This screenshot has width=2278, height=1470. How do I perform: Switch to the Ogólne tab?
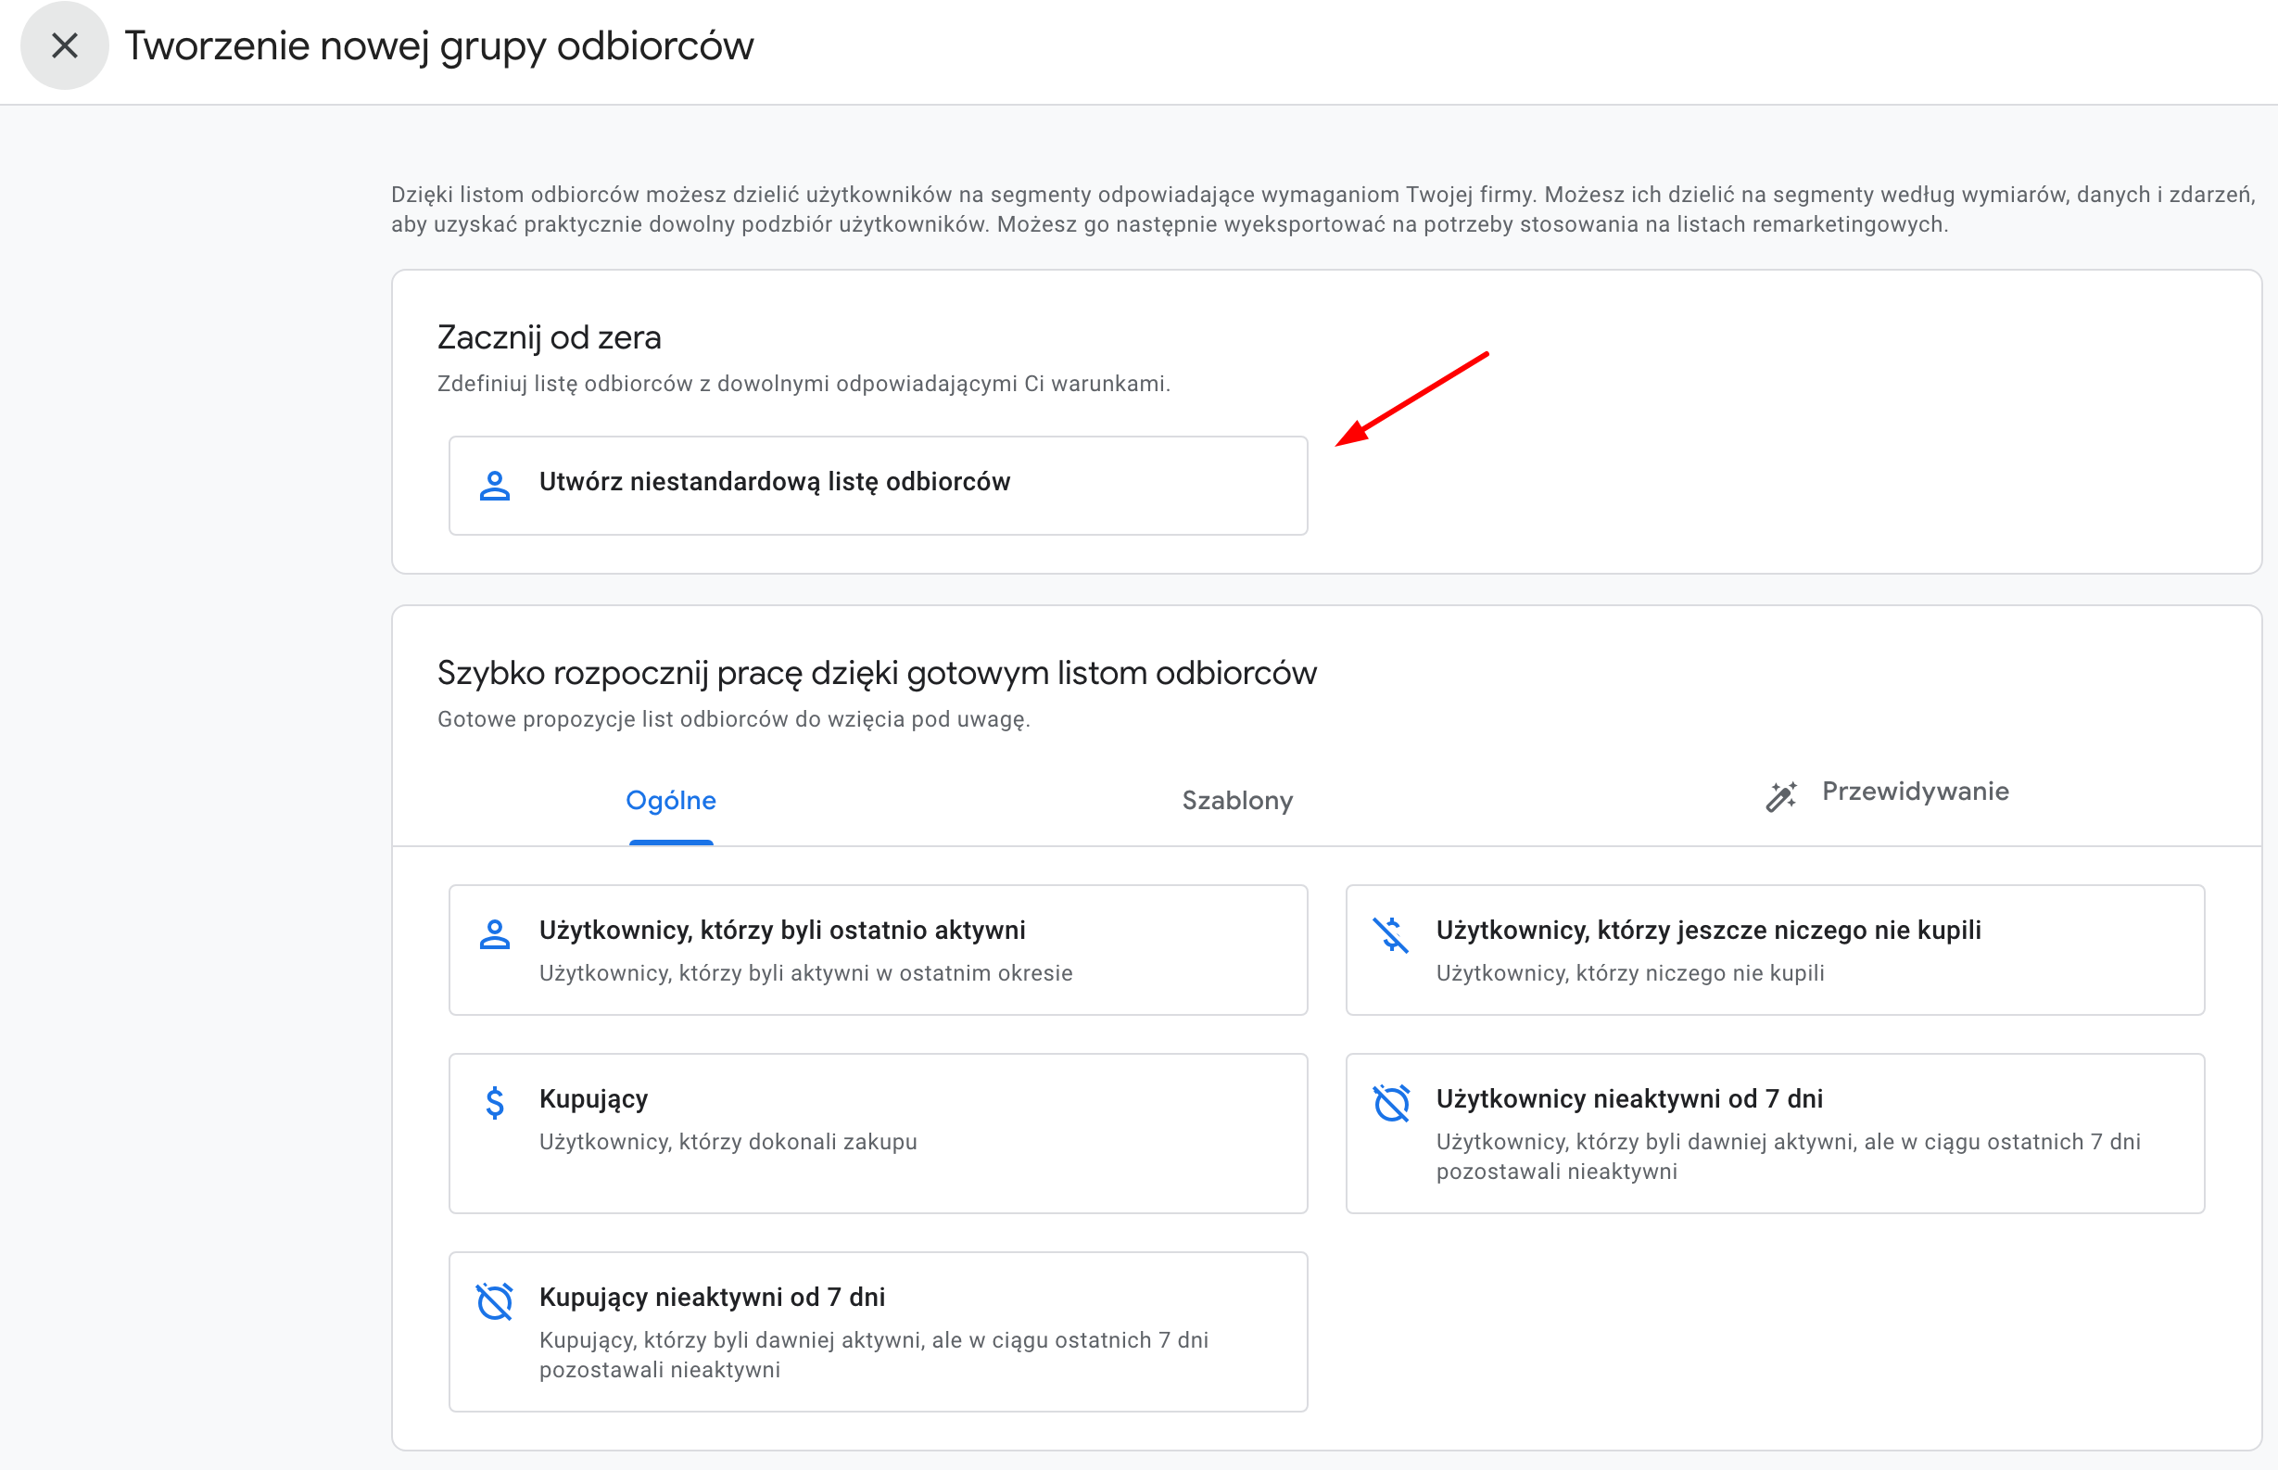[670, 800]
